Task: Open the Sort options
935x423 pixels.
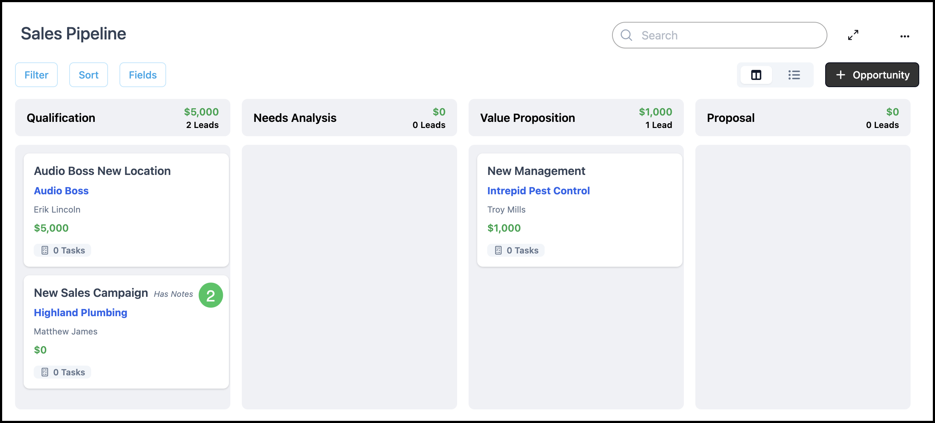Action: (89, 75)
